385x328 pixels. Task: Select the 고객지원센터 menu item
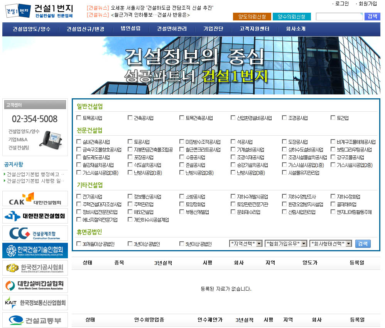click(254, 29)
